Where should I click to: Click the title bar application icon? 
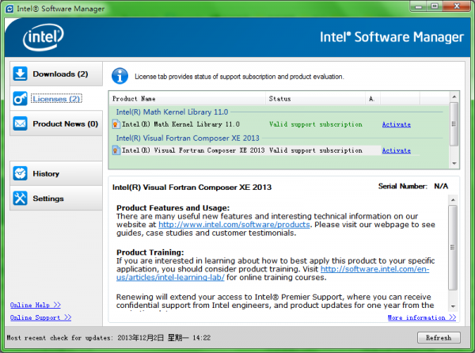(9, 9)
